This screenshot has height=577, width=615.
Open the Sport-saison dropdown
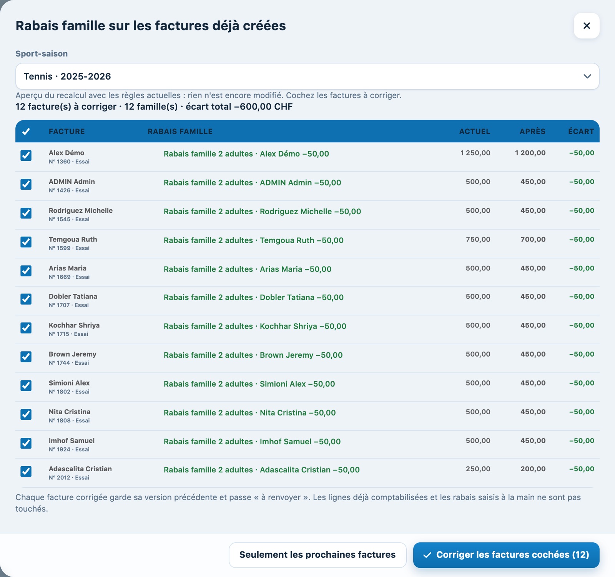pos(307,76)
